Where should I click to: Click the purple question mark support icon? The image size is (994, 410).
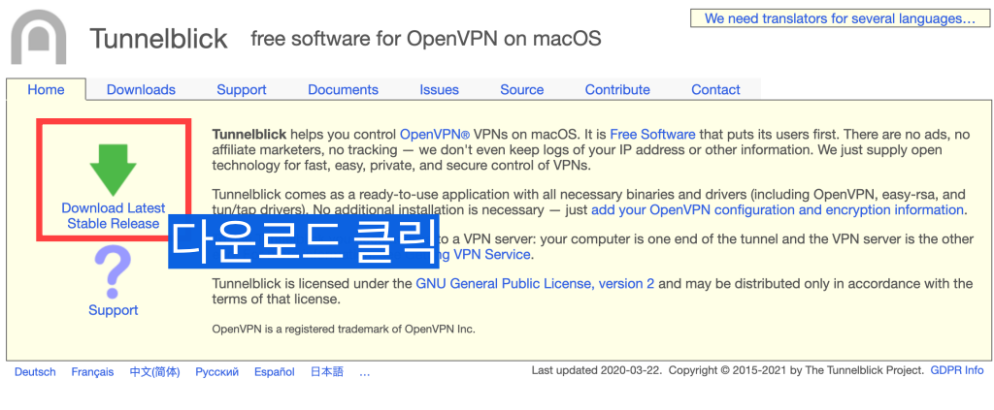[113, 272]
